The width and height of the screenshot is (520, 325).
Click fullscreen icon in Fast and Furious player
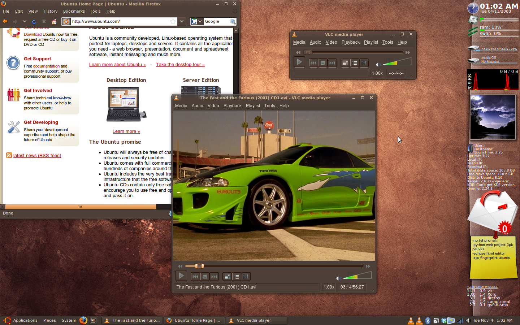(227, 277)
